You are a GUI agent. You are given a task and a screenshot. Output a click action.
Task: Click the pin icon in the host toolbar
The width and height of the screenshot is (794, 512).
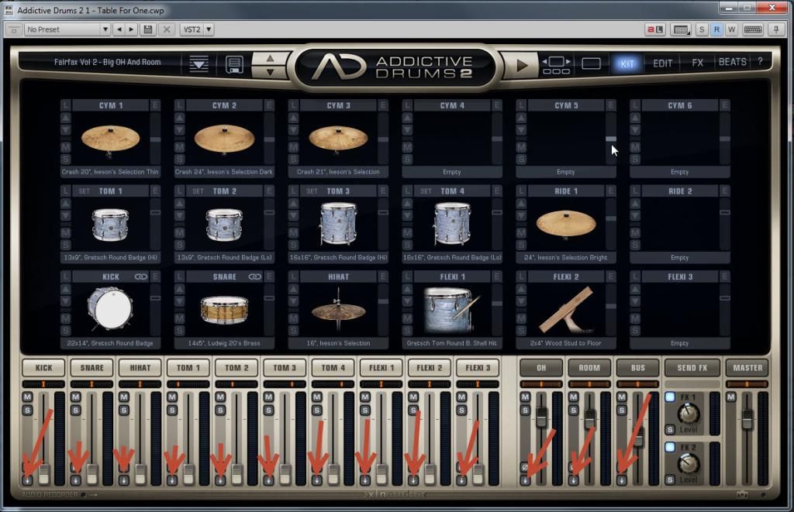(x=775, y=29)
